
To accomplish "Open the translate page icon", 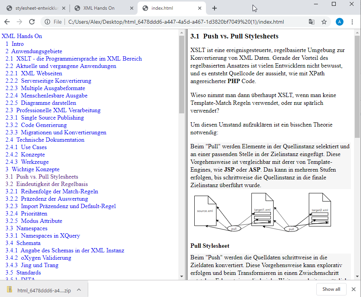I will point(311,22).
